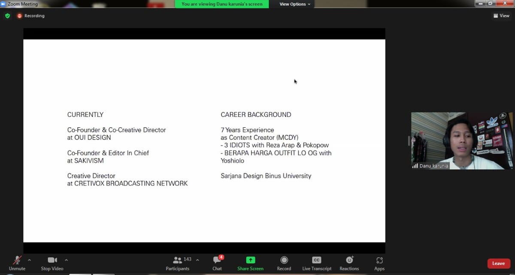Open the Participants panel
Screen dimensions: 515x275
(178, 263)
